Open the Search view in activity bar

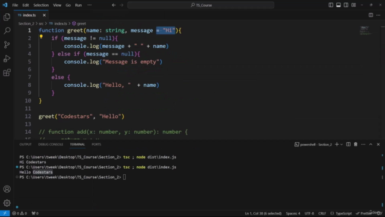point(7,31)
